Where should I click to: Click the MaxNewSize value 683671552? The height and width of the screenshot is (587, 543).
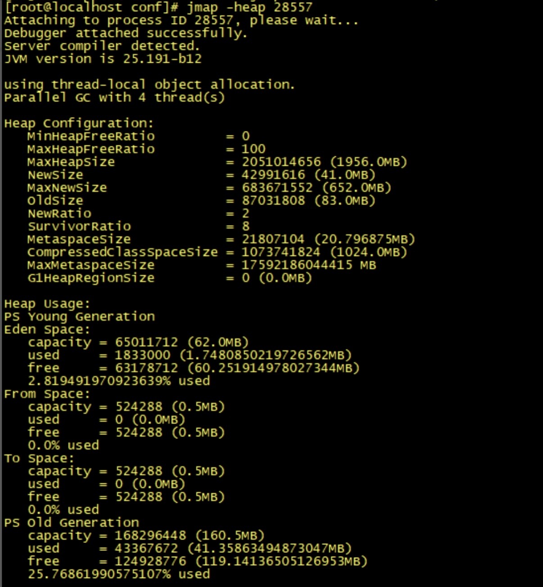tap(277, 188)
